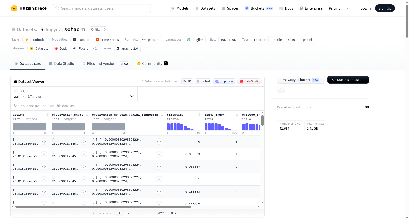Screen dimensions: 409x220
Task: Like the sotac dataset
Action: pos(96,29)
